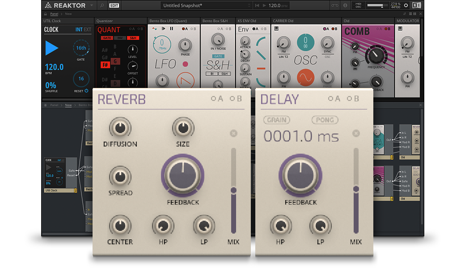Viewport: 465px width, 268px height.
Task: Click the LFO bipolar waveform icon
Action: (x=155, y=29)
